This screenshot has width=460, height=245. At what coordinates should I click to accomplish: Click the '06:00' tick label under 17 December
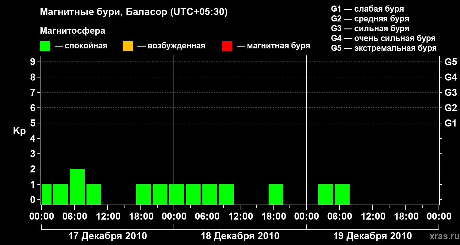pos(75,217)
